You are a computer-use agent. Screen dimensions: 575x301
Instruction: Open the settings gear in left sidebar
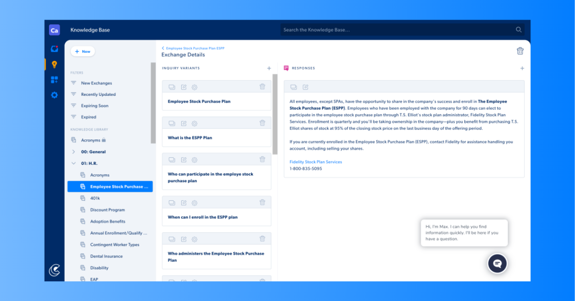(x=54, y=95)
